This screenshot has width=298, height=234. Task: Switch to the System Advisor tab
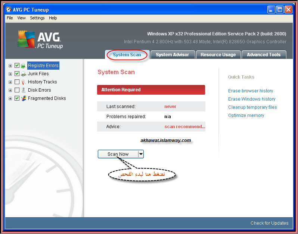(173, 55)
